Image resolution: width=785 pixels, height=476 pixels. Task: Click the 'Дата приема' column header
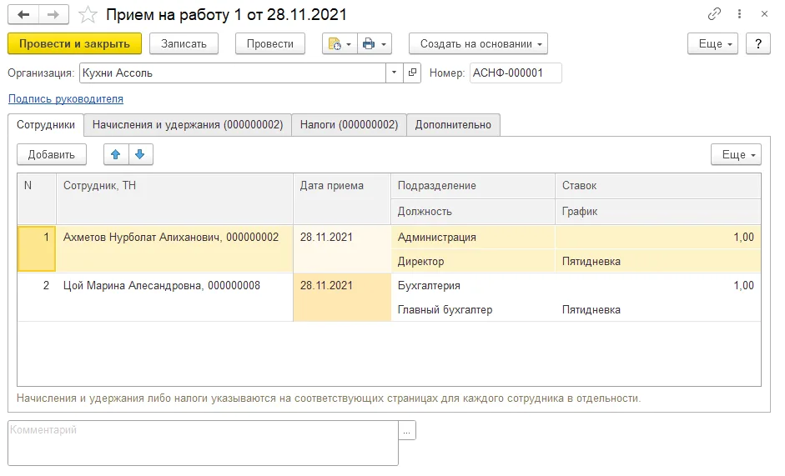[342, 198]
